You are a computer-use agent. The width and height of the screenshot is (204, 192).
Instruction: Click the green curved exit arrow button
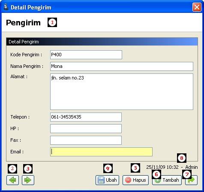point(192,180)
